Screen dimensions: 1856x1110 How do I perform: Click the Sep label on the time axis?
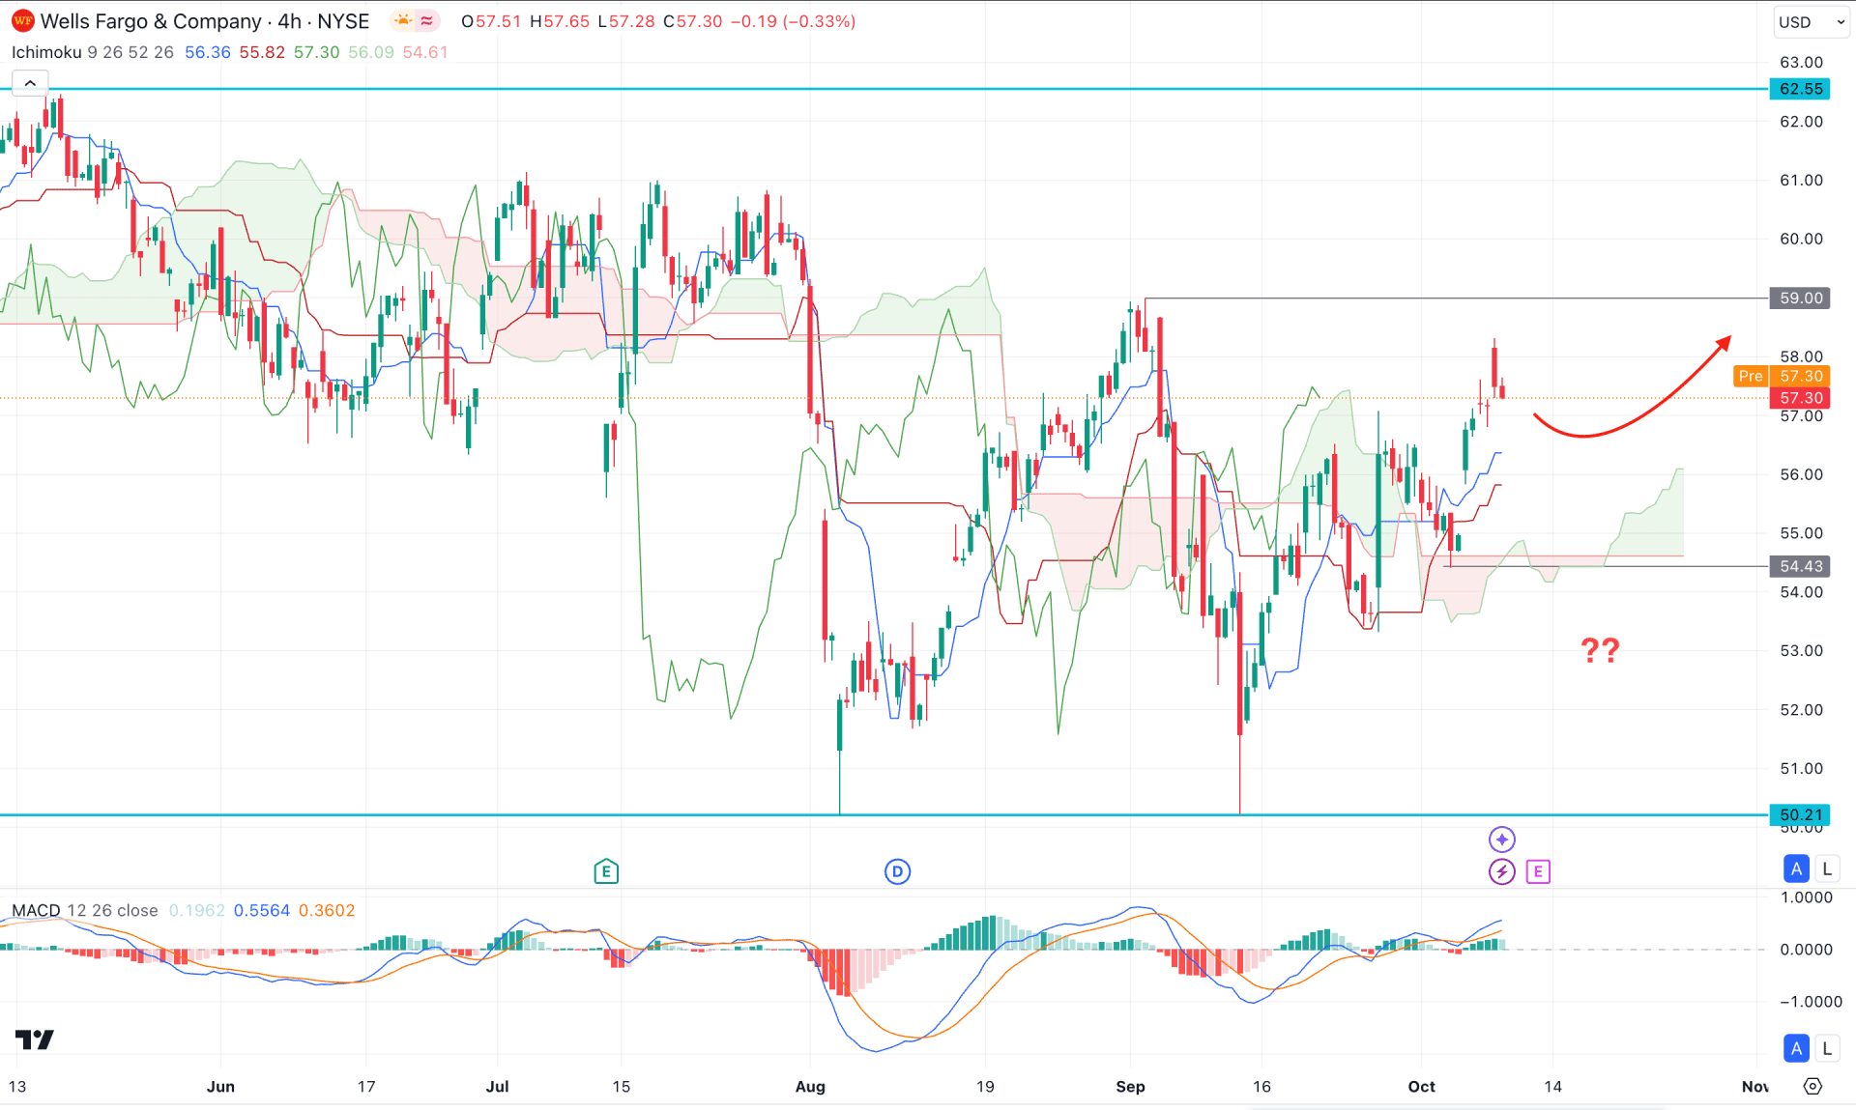pyautogui.click(x=1130, y=1086)
